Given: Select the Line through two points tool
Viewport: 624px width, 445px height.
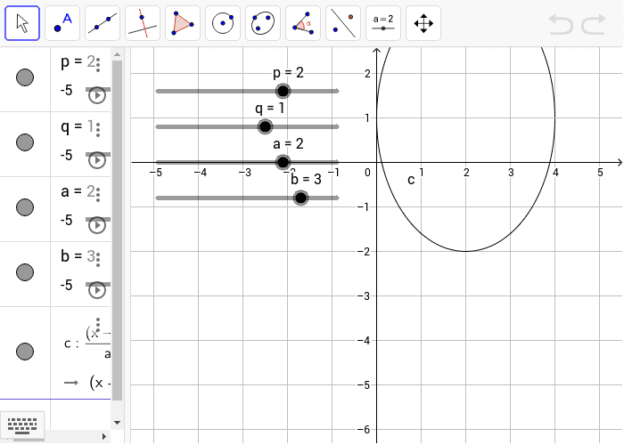Looking at the screenshot, I should (103, 23).
